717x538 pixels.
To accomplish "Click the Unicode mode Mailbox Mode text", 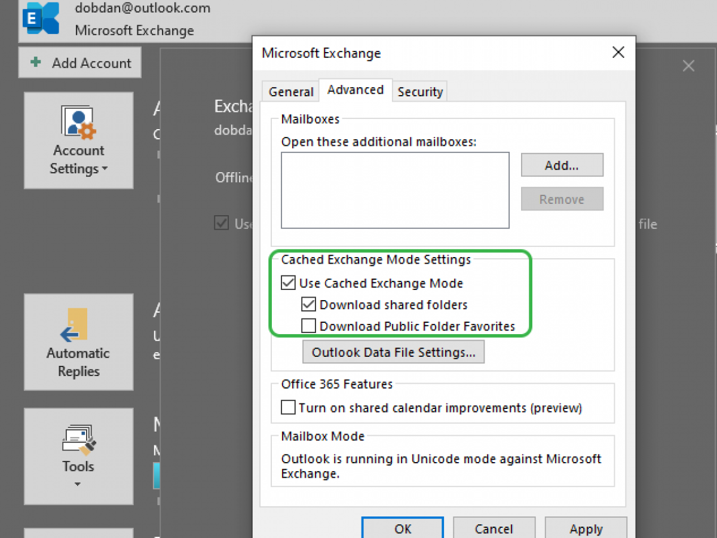I will (x=442, y=466).
